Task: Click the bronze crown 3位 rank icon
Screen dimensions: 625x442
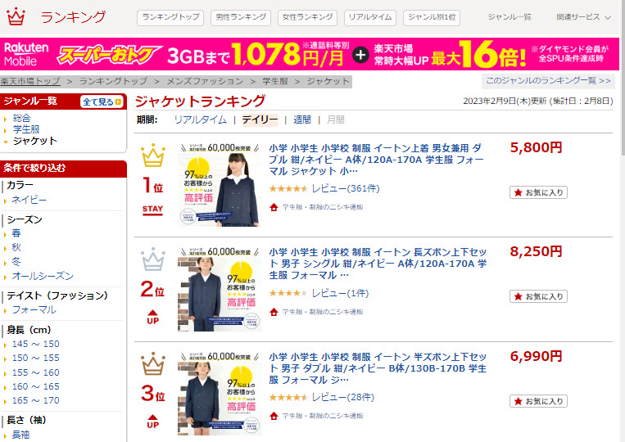Action: 153,363
